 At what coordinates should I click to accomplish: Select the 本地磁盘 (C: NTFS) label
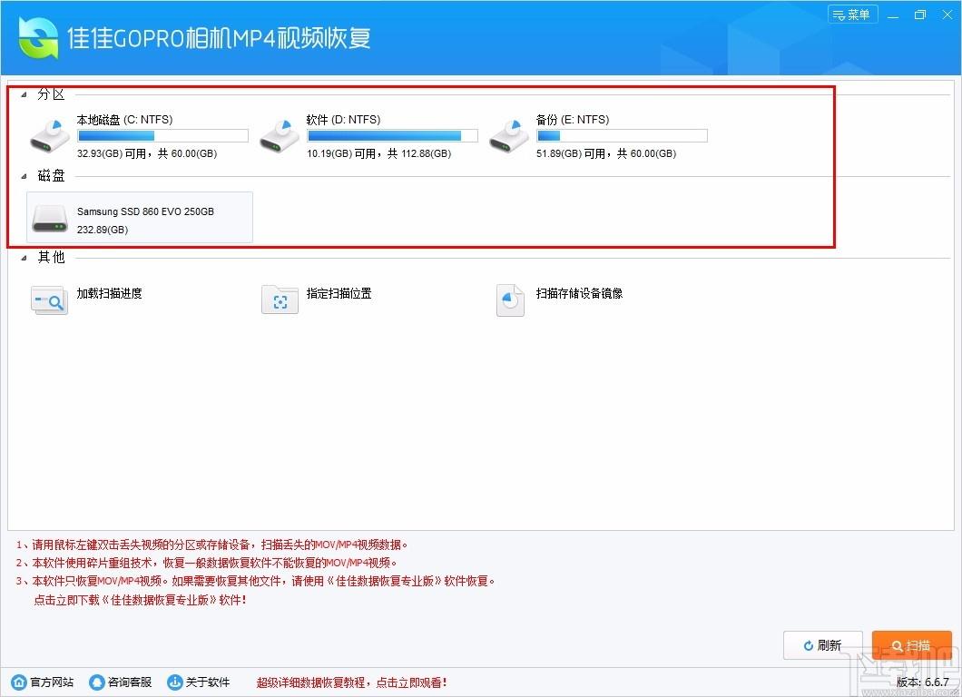click(x=124, y=120)
